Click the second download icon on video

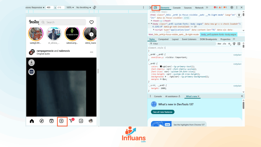pyautogui.click(x=31, y=72)
